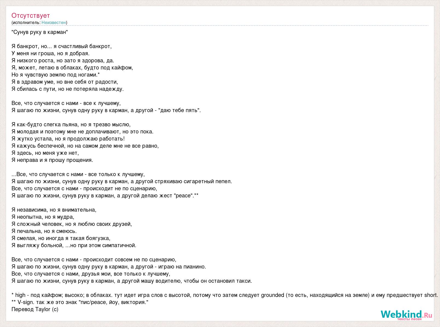Click the line mentioning "играю на пианино"
Viewport: 440px width, 327px height.
[109, 267]
